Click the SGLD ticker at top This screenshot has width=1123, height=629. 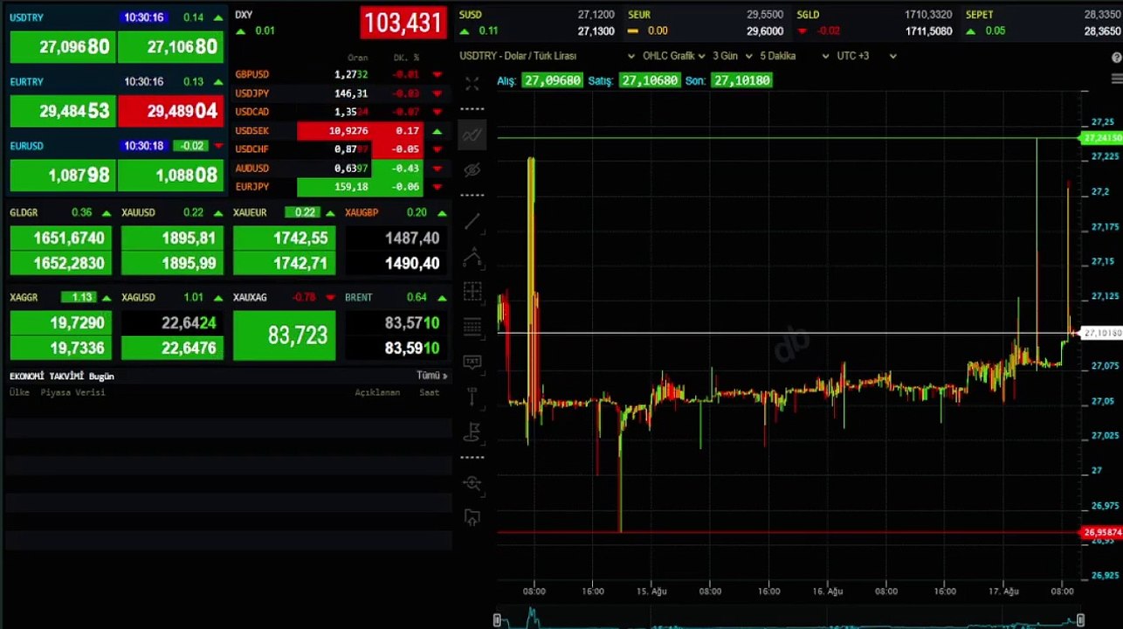click(x=873, y=23)
